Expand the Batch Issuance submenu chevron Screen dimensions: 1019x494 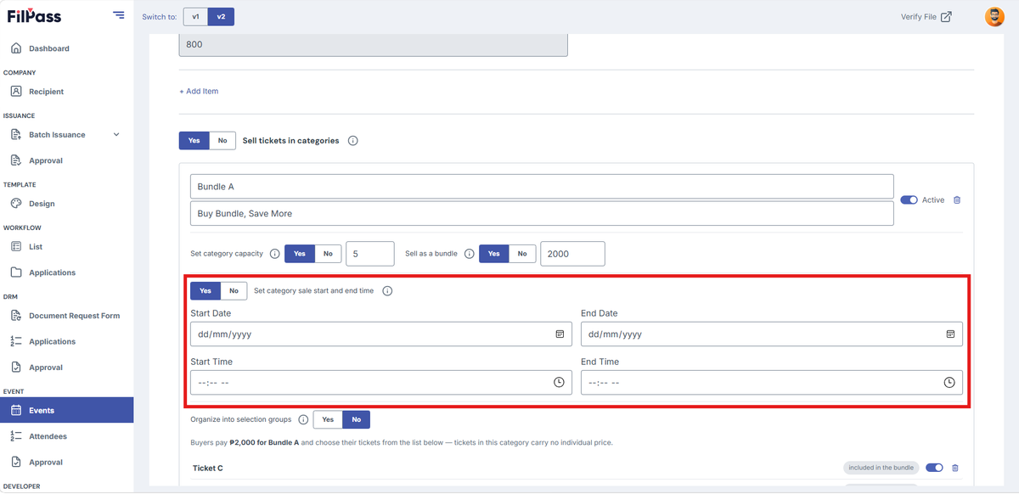(x=116, y=134)
